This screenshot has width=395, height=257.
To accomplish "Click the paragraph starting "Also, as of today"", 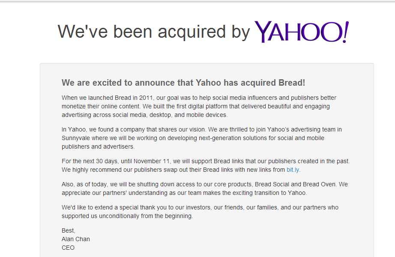I will (x=204, y=188).
